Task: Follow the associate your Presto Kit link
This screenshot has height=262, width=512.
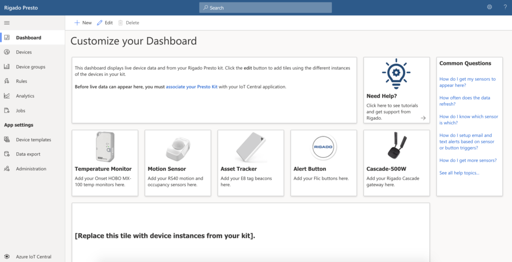Action: coord(191,87)
